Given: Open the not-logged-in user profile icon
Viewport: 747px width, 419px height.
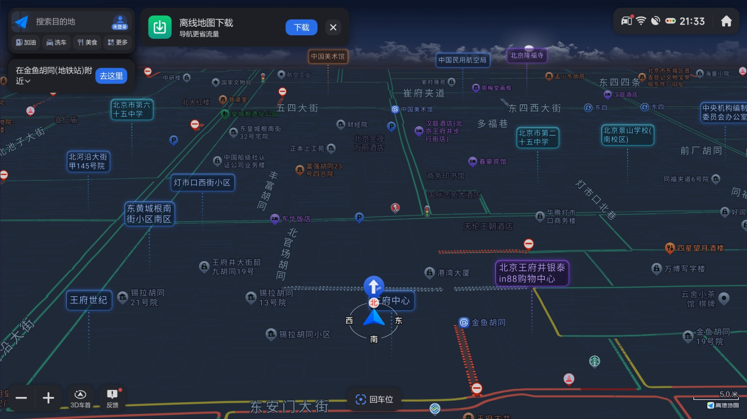Looking at the screenshot, I should 120,22.
